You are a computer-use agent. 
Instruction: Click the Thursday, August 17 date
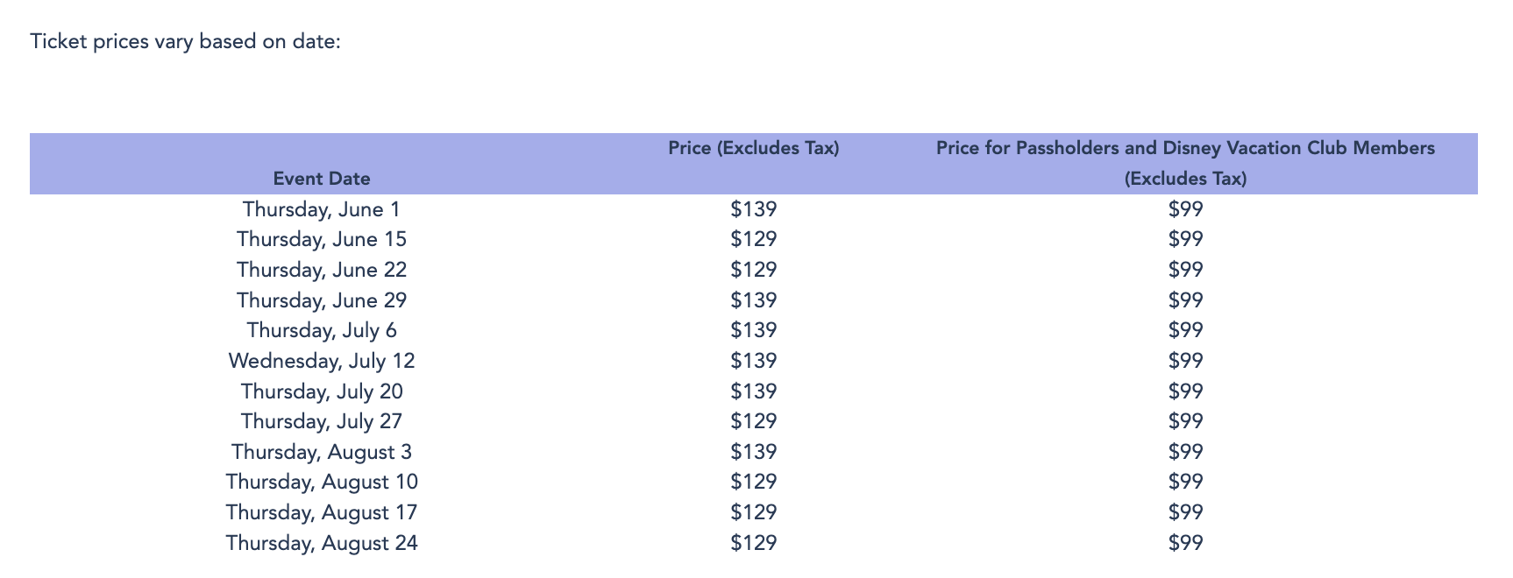coord(321,512)
